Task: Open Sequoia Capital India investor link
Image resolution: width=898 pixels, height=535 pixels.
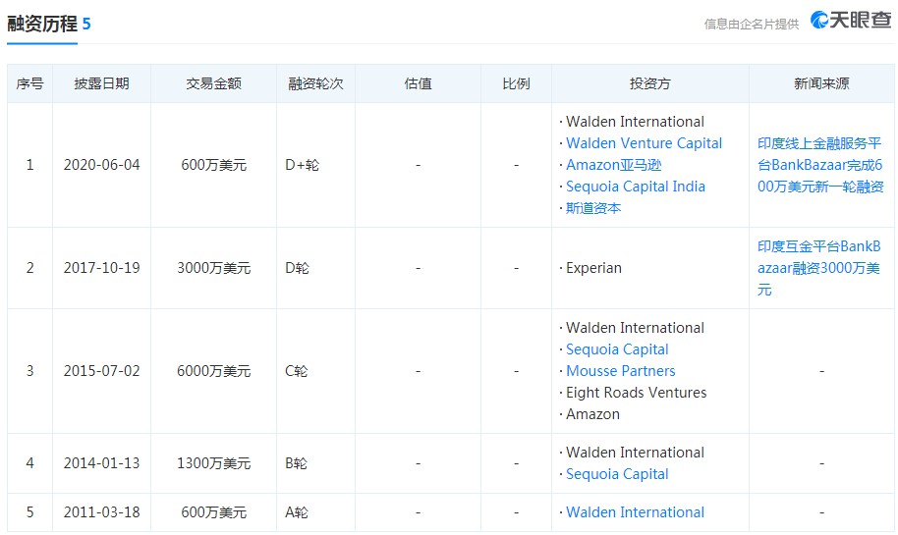Action: tap(635, 187)
